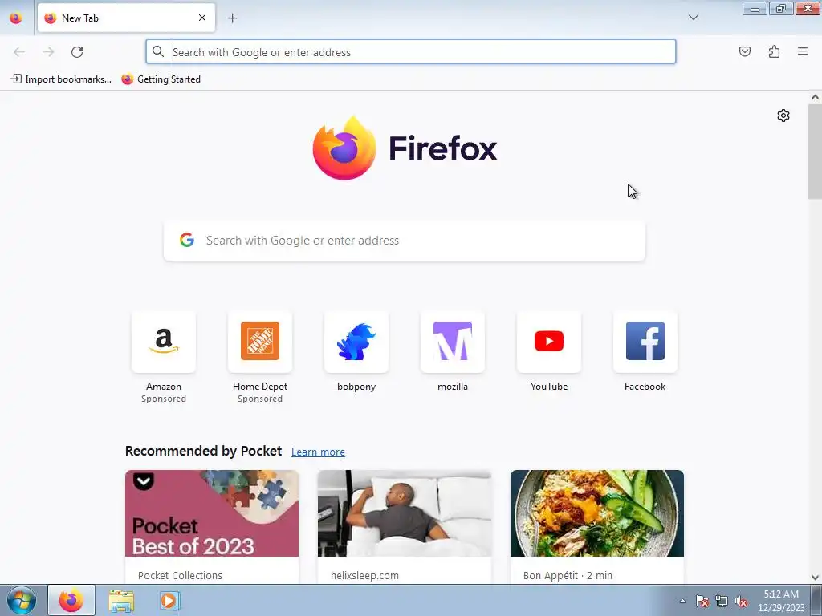Open Getting Started bookmark
Image resolution: width=822 pixels, height=616 pixels.
point(161,79)
